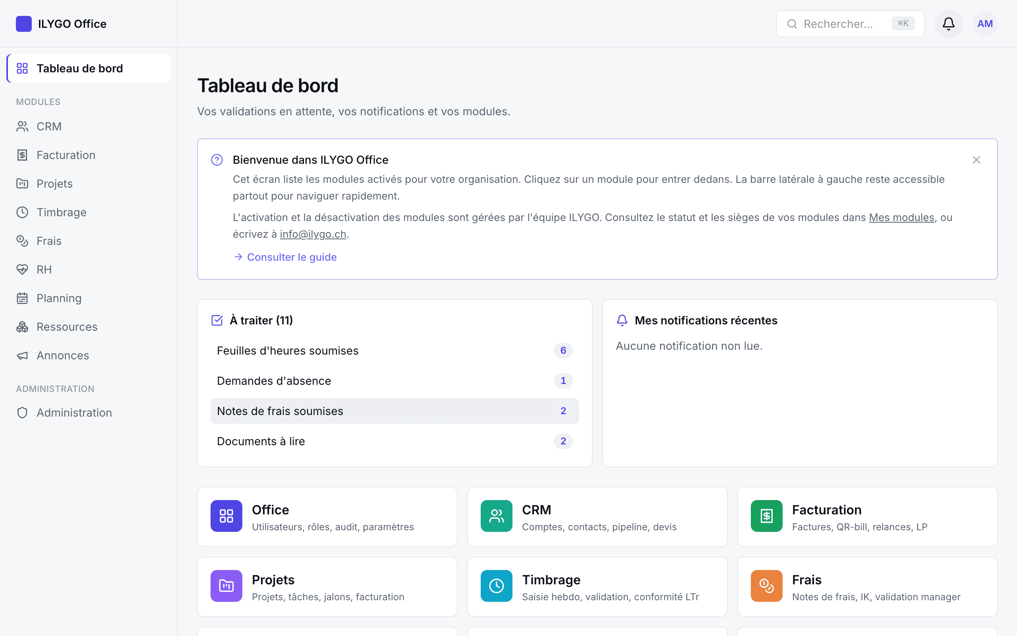Open Timbrage label in sidebar
Image resolution: width=1017 pixels, height=636 pixels.
click(61, 212)
